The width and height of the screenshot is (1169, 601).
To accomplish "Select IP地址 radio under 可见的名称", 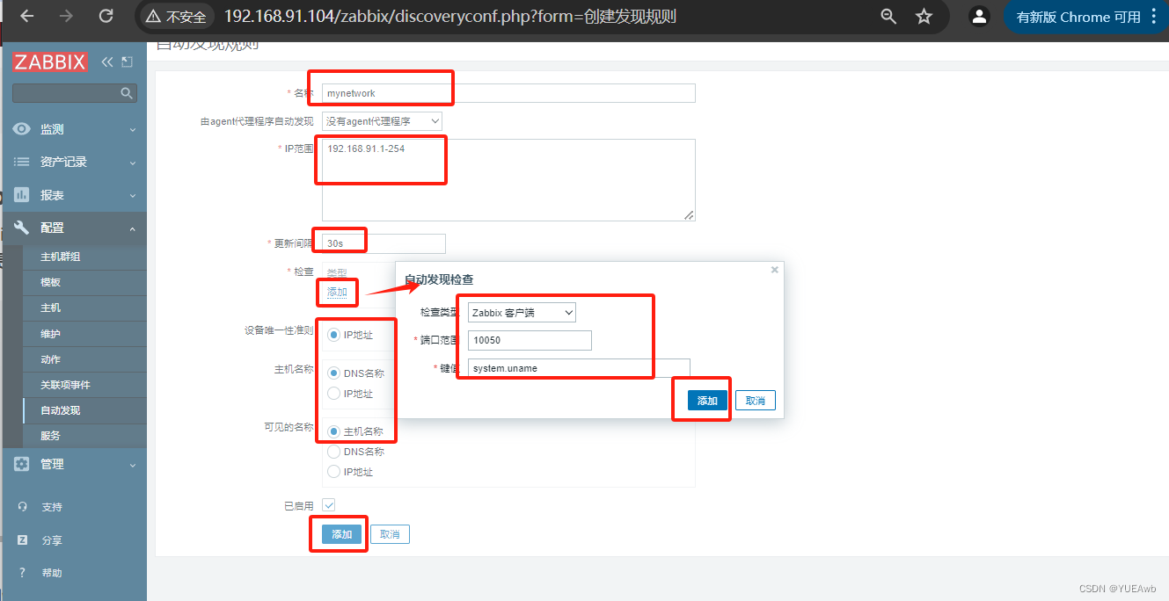I will [333, 472].
